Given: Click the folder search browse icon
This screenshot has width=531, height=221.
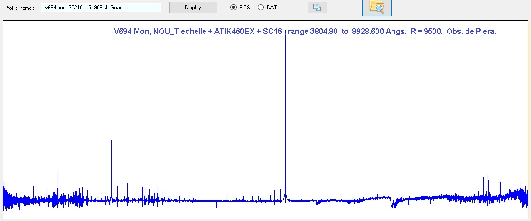Looking at the screenshot, I should [376, 7].
